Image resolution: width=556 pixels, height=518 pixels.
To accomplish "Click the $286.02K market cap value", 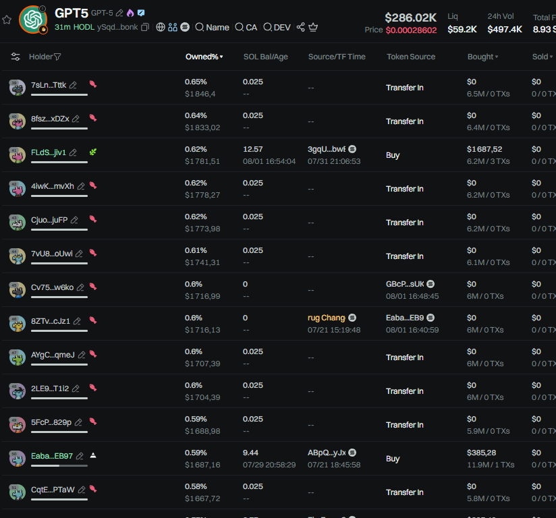I will (411, 18).
